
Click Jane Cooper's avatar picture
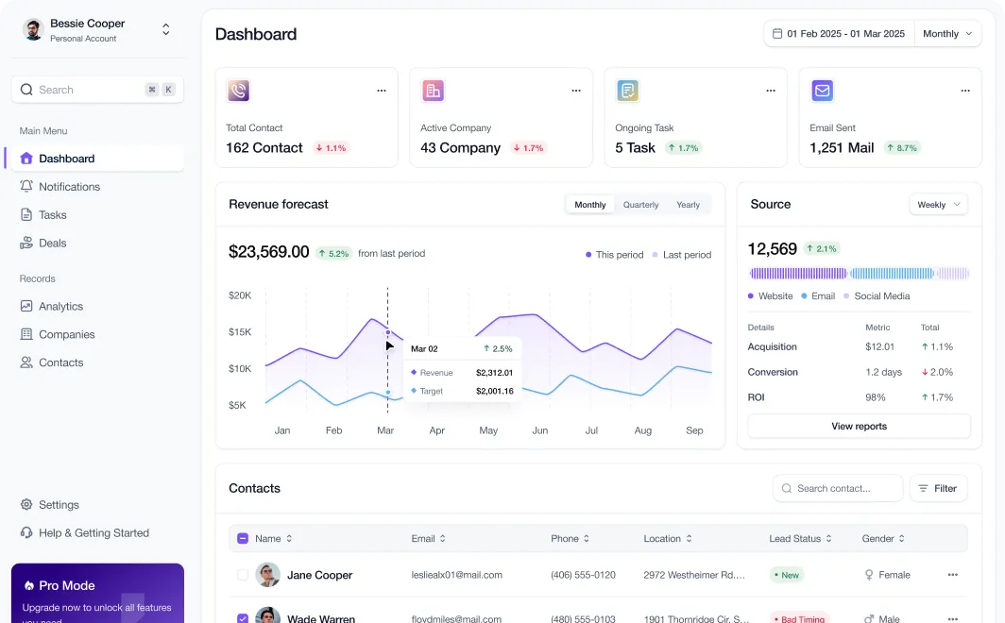pos(268,575)
